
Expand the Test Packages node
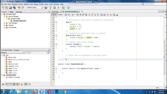pyautogui.click(x=4, y=23)
